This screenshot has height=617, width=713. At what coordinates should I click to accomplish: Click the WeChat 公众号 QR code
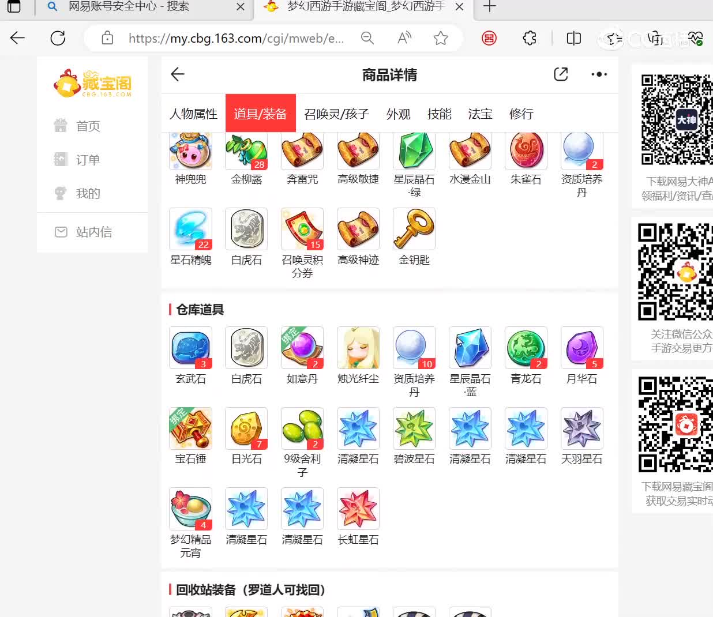pos(675,272)
